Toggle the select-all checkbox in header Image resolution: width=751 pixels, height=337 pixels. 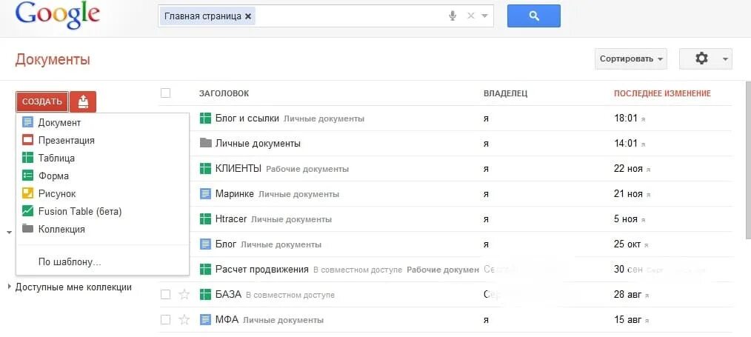(165, 93)
